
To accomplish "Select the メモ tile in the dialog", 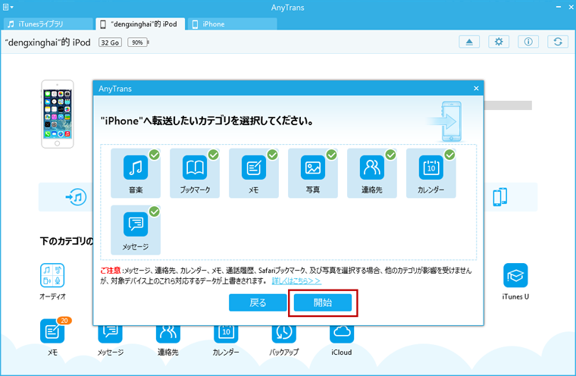I will coord(254,173).
